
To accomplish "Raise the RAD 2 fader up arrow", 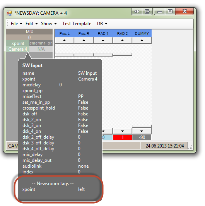I will [x=122, y=40].
